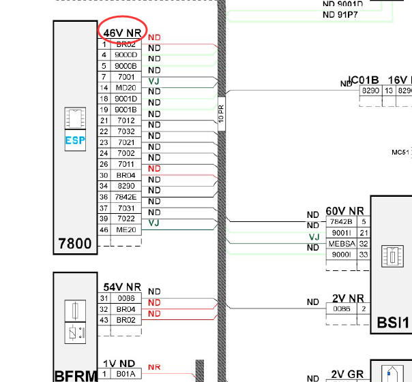Select wire 9001B on pin 19

click(126, 110)
